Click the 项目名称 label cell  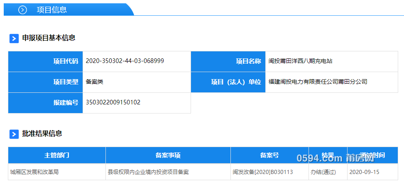pos(228,61)
